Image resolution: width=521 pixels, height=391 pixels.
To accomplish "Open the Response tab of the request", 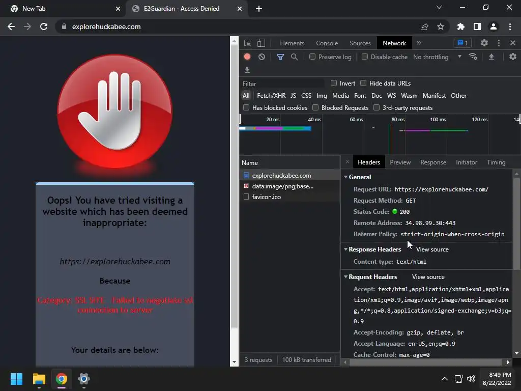I will (x=433, y=162).
